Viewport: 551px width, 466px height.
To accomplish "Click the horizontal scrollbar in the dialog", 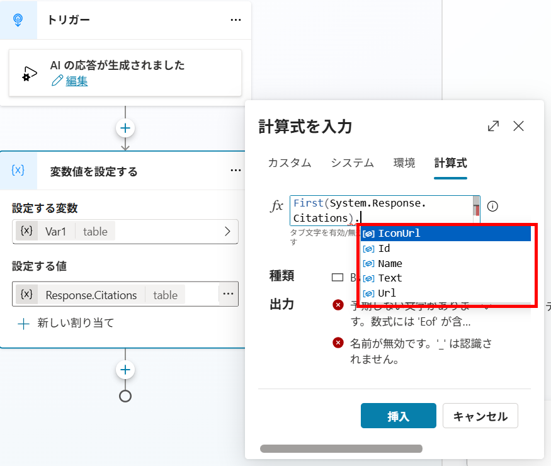I will coord(341,448).
